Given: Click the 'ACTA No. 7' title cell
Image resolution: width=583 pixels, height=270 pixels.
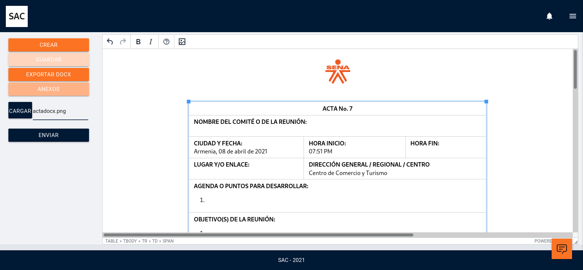Looking at the screenshot, I should [x=337, y=109].
